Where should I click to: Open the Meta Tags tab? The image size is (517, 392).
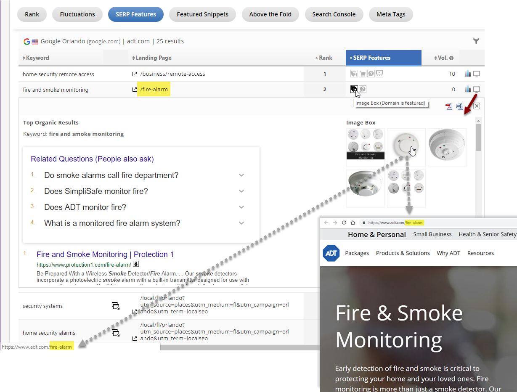tap(391, 14)
